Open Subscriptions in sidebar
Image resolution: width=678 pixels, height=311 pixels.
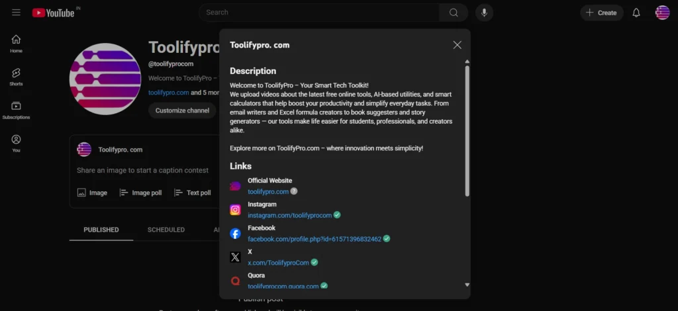tap(16, 110)
